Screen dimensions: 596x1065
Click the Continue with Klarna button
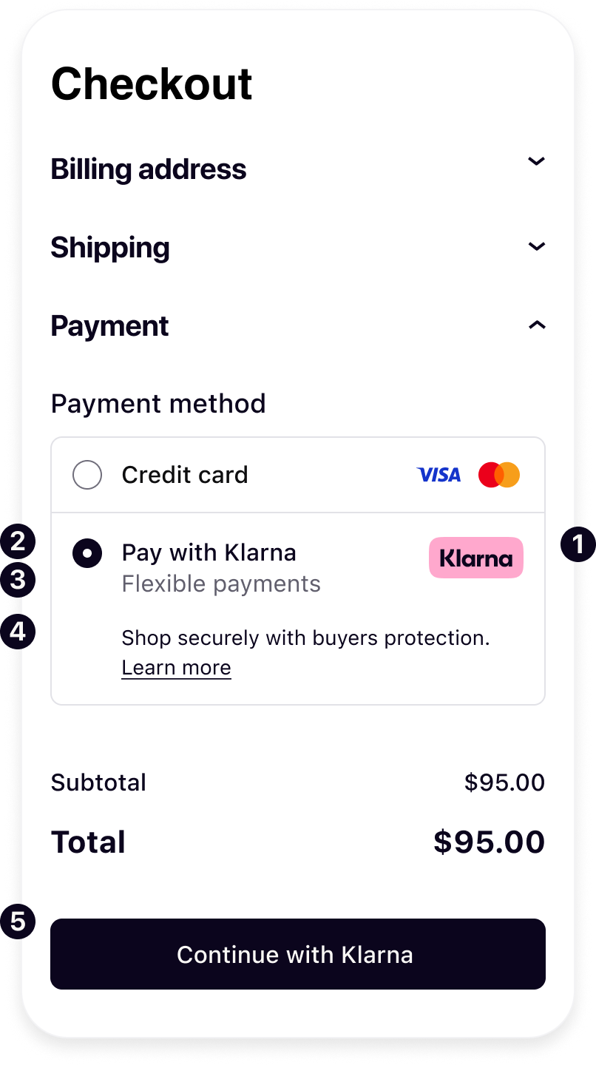coord(298,954)
